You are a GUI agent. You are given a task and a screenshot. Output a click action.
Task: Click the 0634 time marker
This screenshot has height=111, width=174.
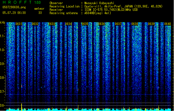coord(68,24)
